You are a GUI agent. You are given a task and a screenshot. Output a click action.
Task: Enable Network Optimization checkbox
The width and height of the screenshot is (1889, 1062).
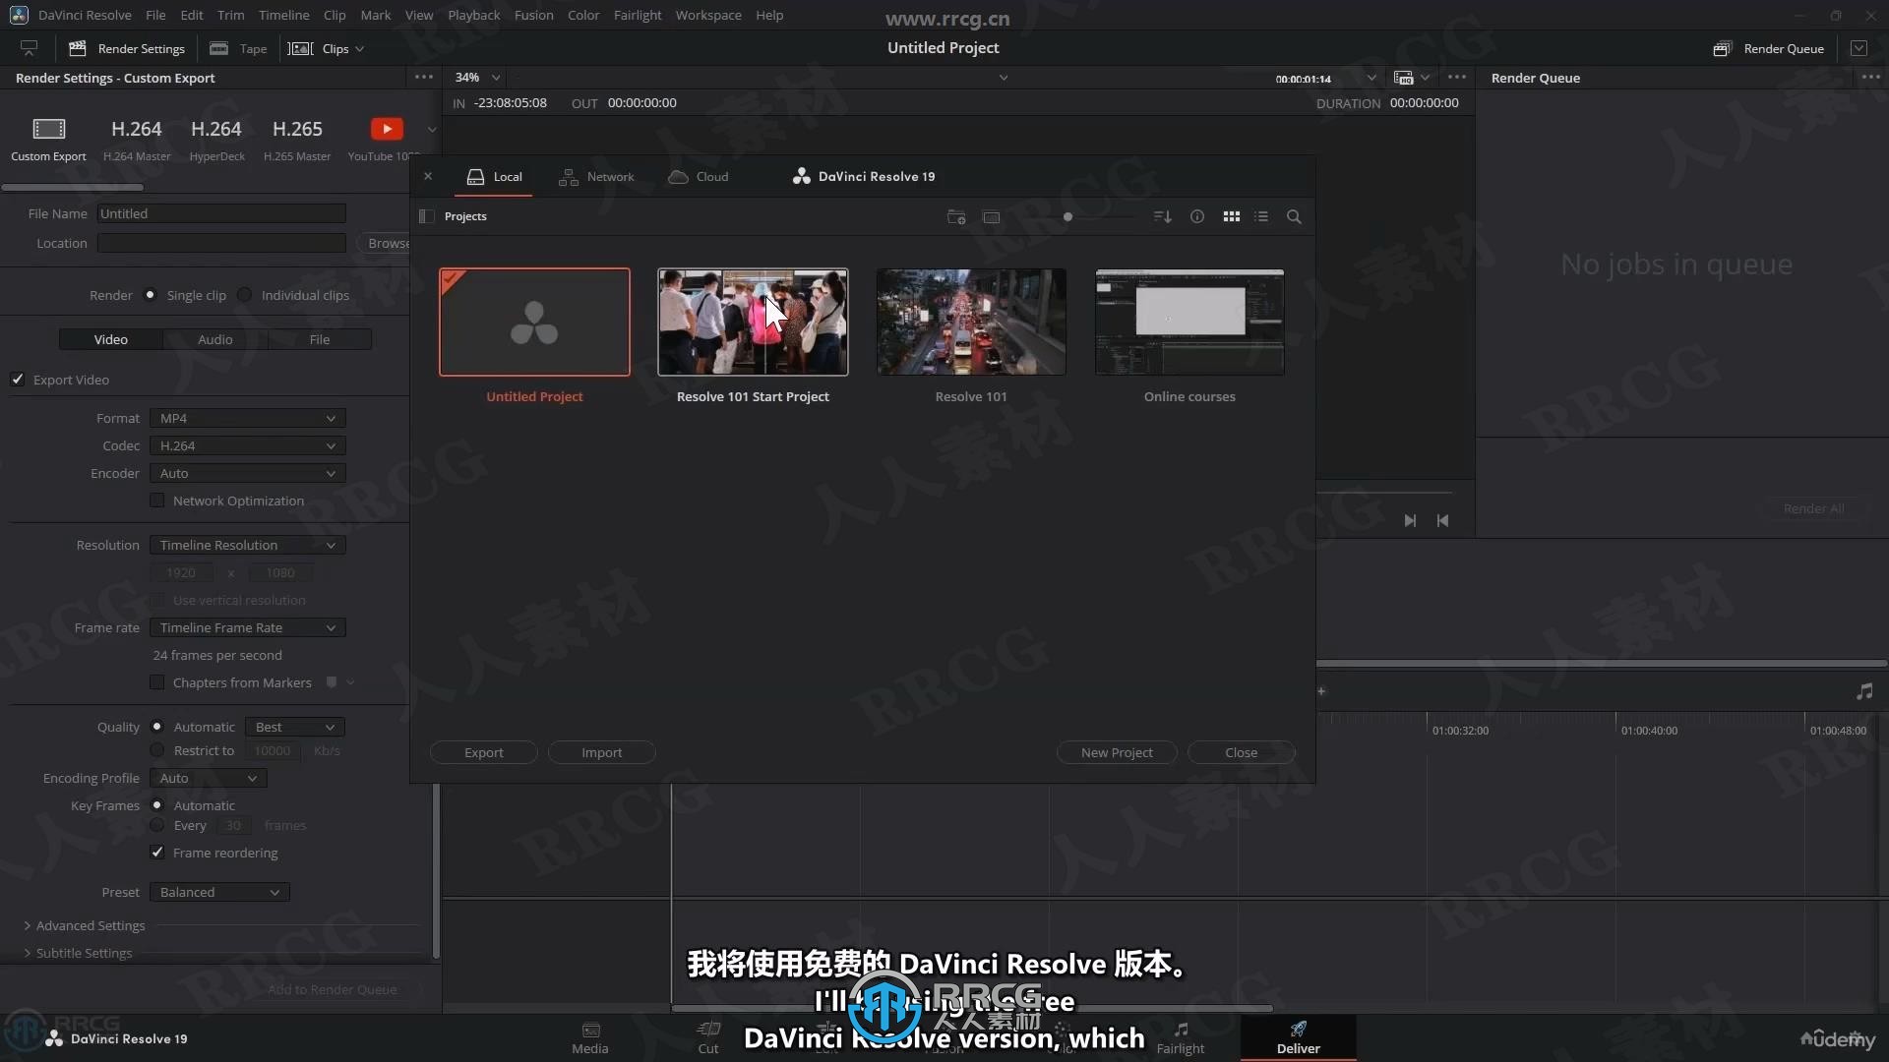tap(156, 501)
